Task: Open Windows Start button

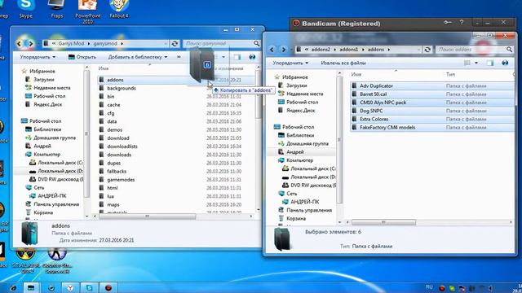Action: [x=12, y=287]
